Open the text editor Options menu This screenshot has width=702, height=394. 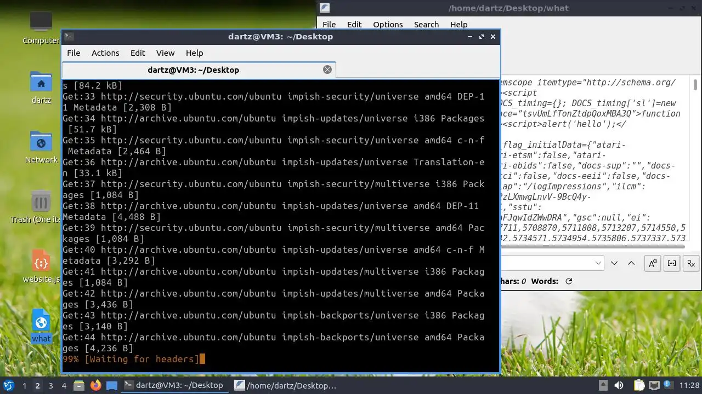(388, 25)
